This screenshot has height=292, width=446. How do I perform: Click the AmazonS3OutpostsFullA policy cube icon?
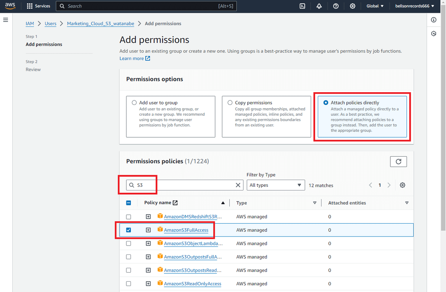[x=160, y=256]
